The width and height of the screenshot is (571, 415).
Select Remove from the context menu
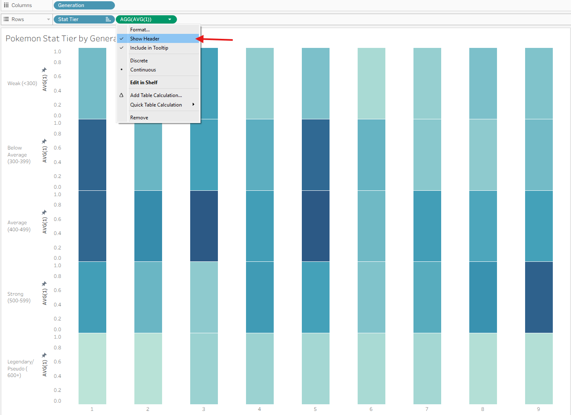point(158,118)
